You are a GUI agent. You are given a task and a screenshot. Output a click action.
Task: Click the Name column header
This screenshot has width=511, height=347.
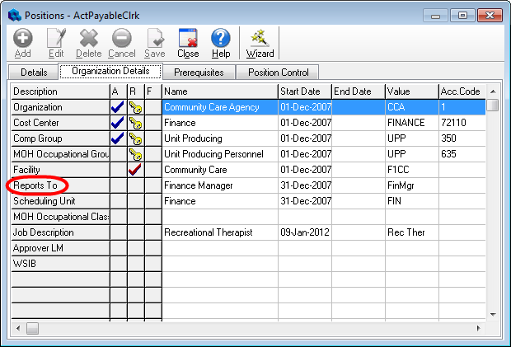pyautogui.click(x=219, y=91)
